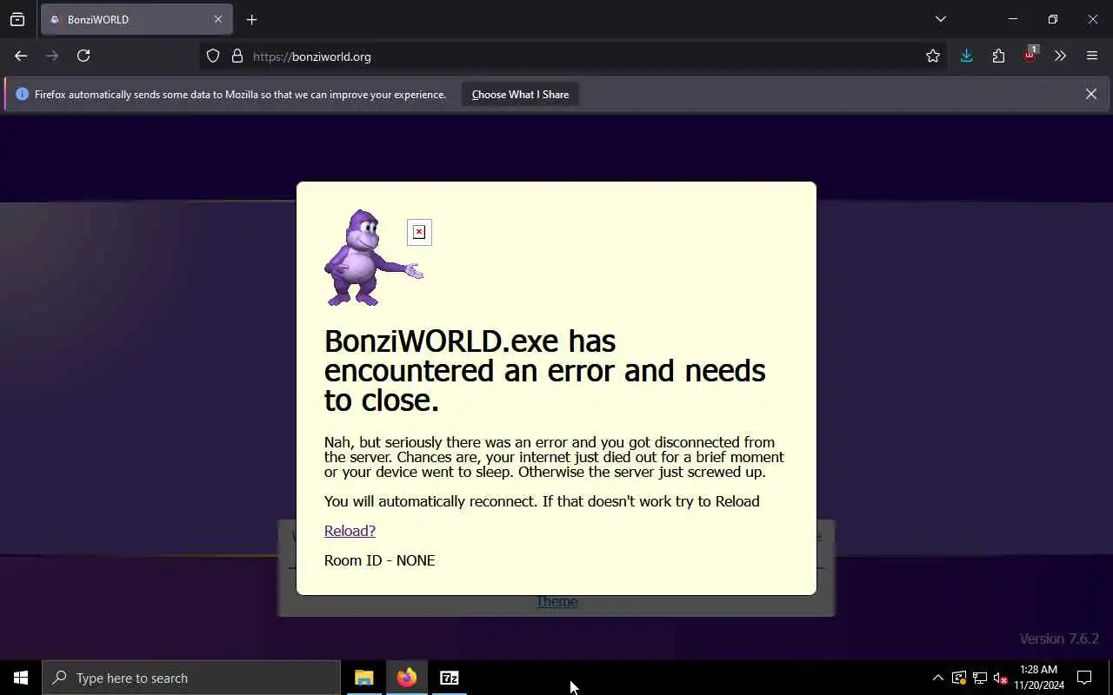
Task: Click the Reload? link
Action: (x=350, y=531)
